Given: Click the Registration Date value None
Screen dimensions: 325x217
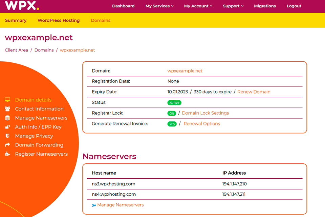Looking at the screenshot, I should tap(173, 81).
